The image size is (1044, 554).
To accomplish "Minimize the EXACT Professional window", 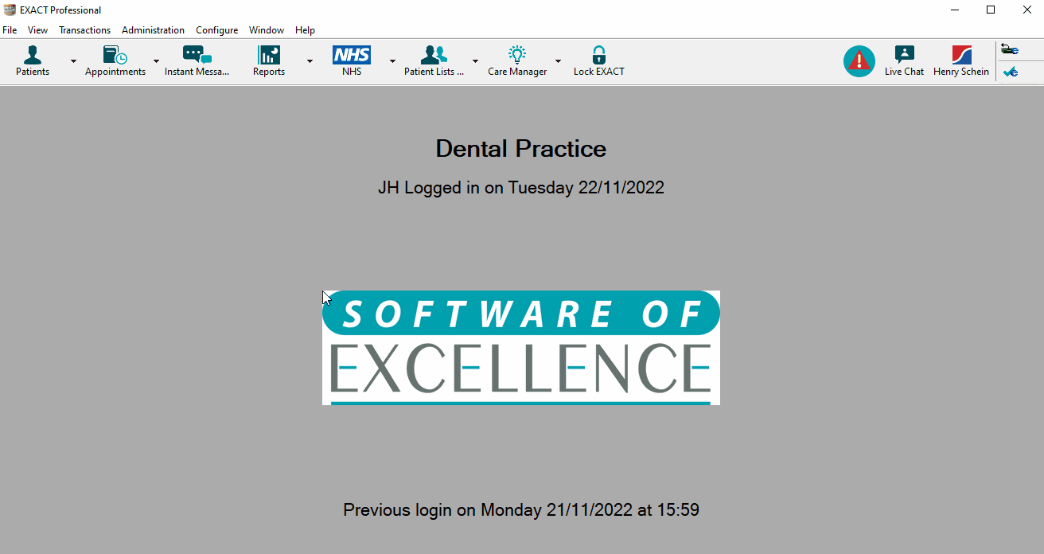I will [954, 10].
